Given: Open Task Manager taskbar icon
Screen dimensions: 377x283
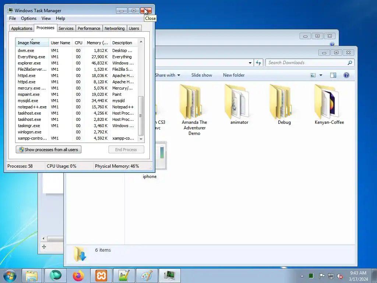Looking at the screenshot, I should (169, 276).
